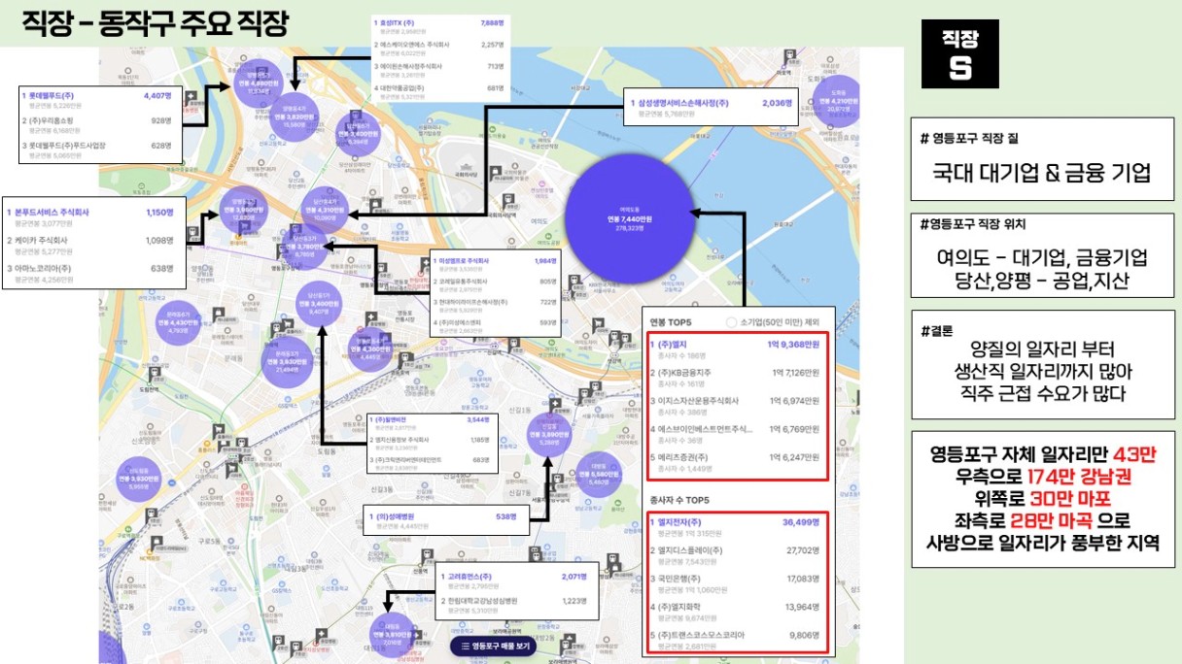Select the 미성엠프로 주식회사 1,984명 row
Viewport: 1182px width, 664px height.
[495, 264]
